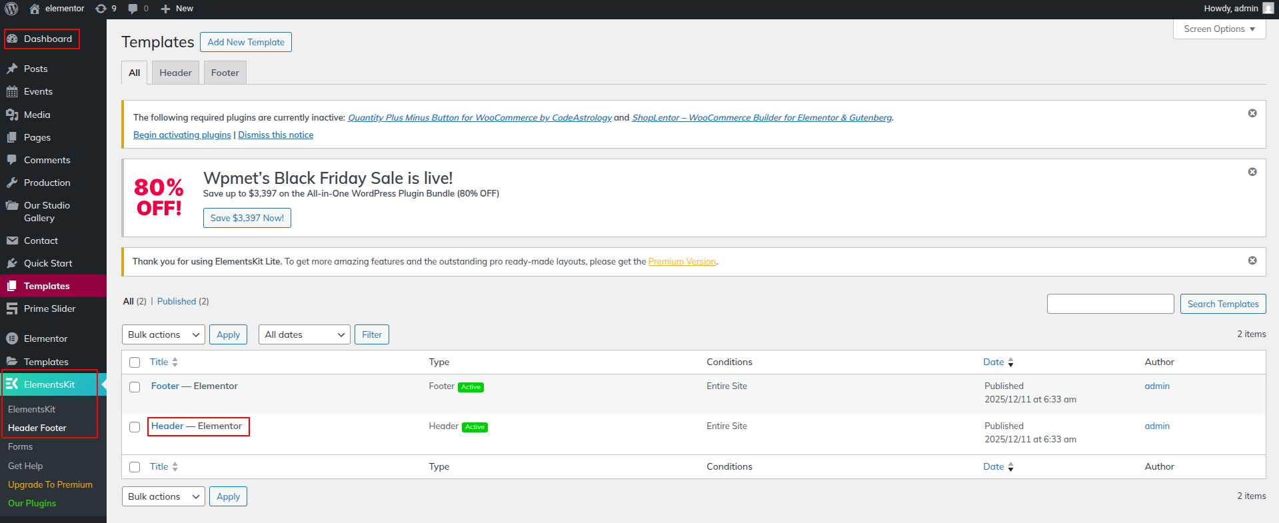Expand the top Bulk actions dropdown

pyautogui.click(x=163, y=334)
